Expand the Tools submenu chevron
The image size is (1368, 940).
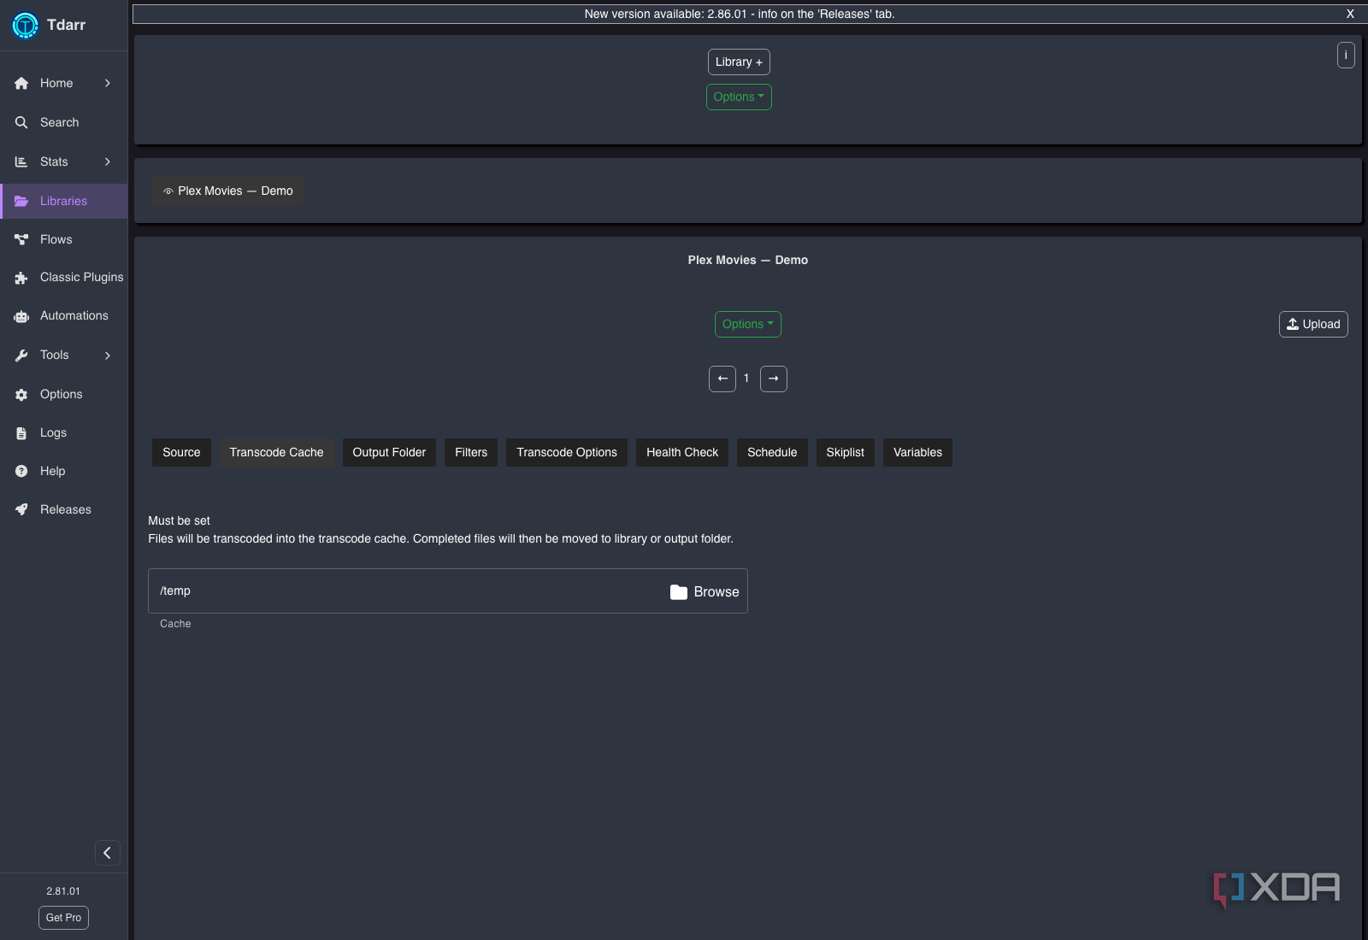point(108,355)
